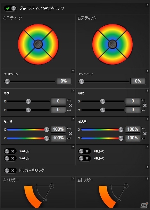Screen dimensions: 150x210
Task: Open help for 右トリガー
Action: click(x=147, y=179)
